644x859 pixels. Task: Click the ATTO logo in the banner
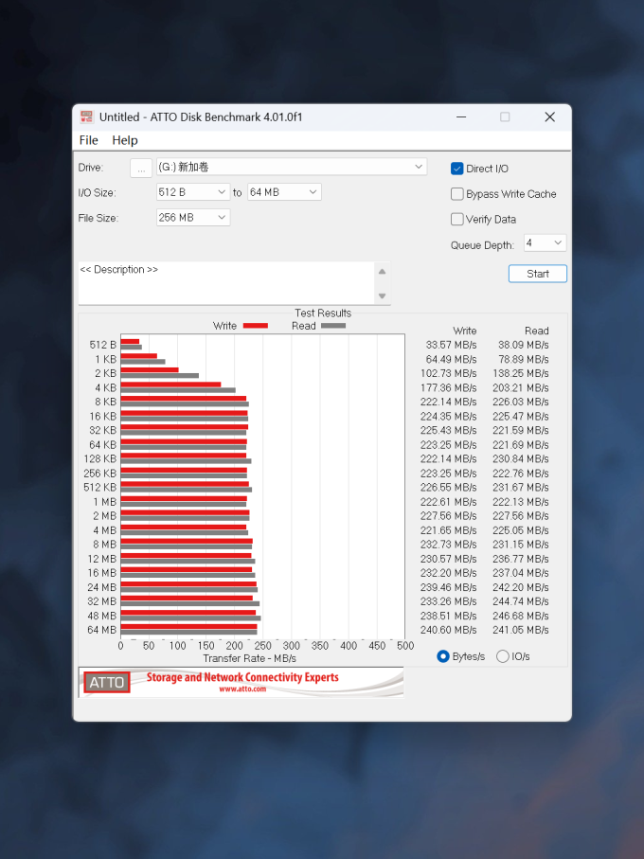(107, 683)
